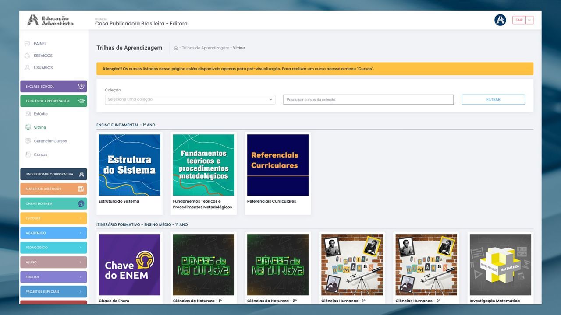Select the Estúdio icon in the sidebar
561x315 pixels.
[28, 114]
